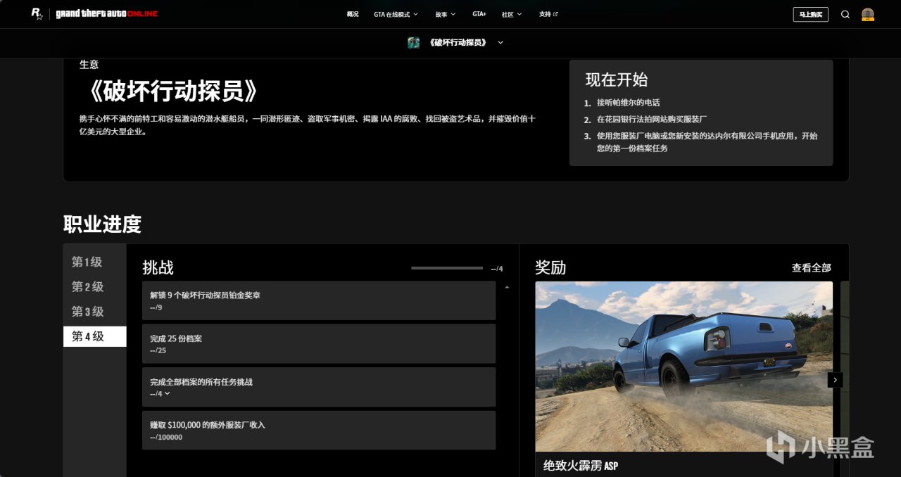901x477 pixels.
Task: Click the 马上购买 button
Action: pyautogui.click(x=811, y=14)
